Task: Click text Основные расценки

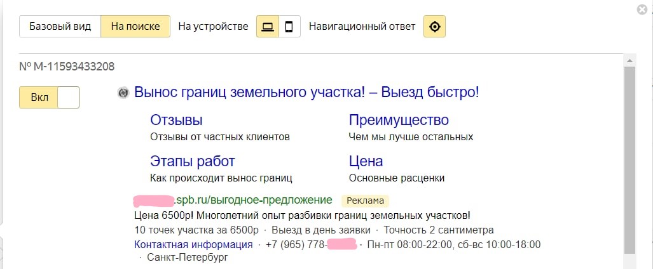Action: pyautogui.click(x=397, y=178)
